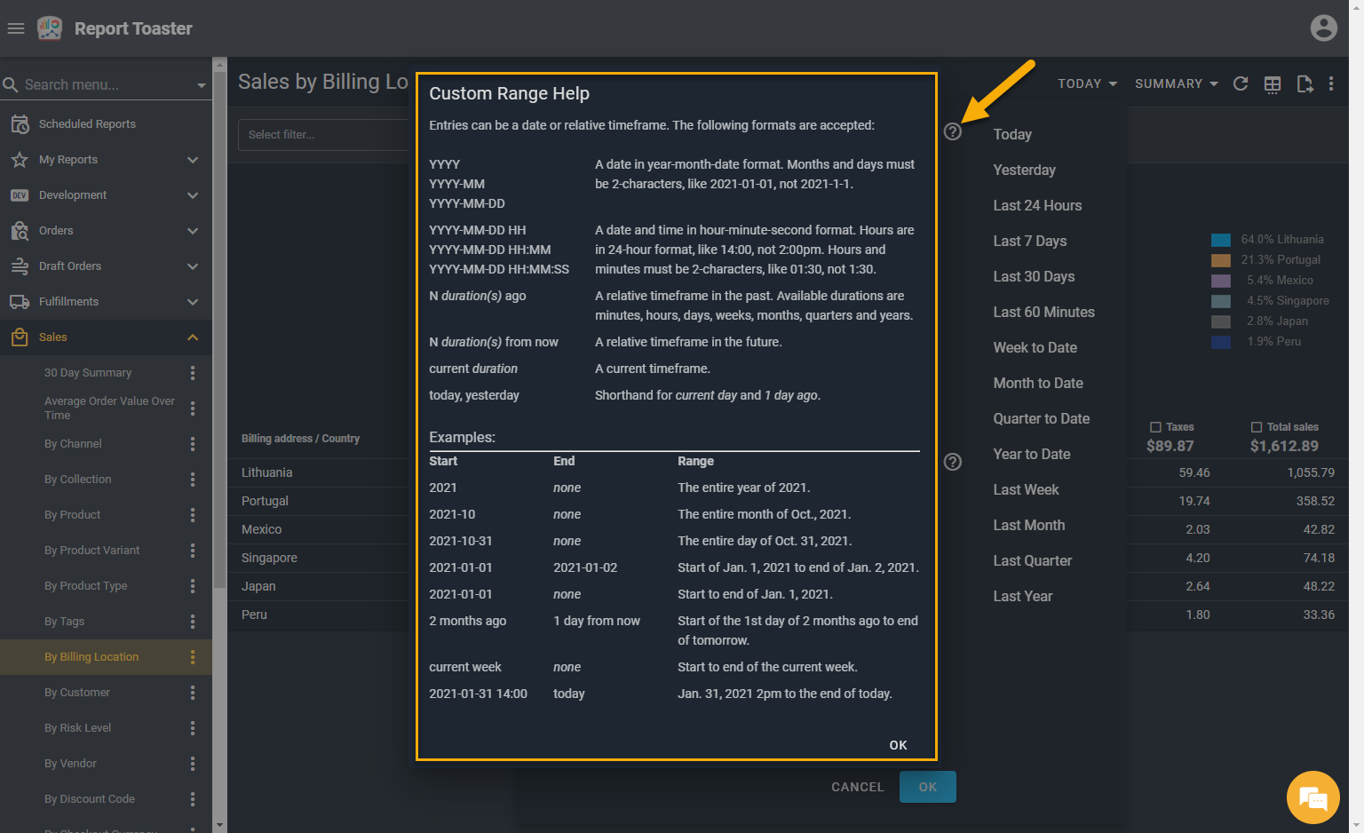Open options for By Billing Location report
Screen dimensions: 1364x833
[x=193, y=657]
